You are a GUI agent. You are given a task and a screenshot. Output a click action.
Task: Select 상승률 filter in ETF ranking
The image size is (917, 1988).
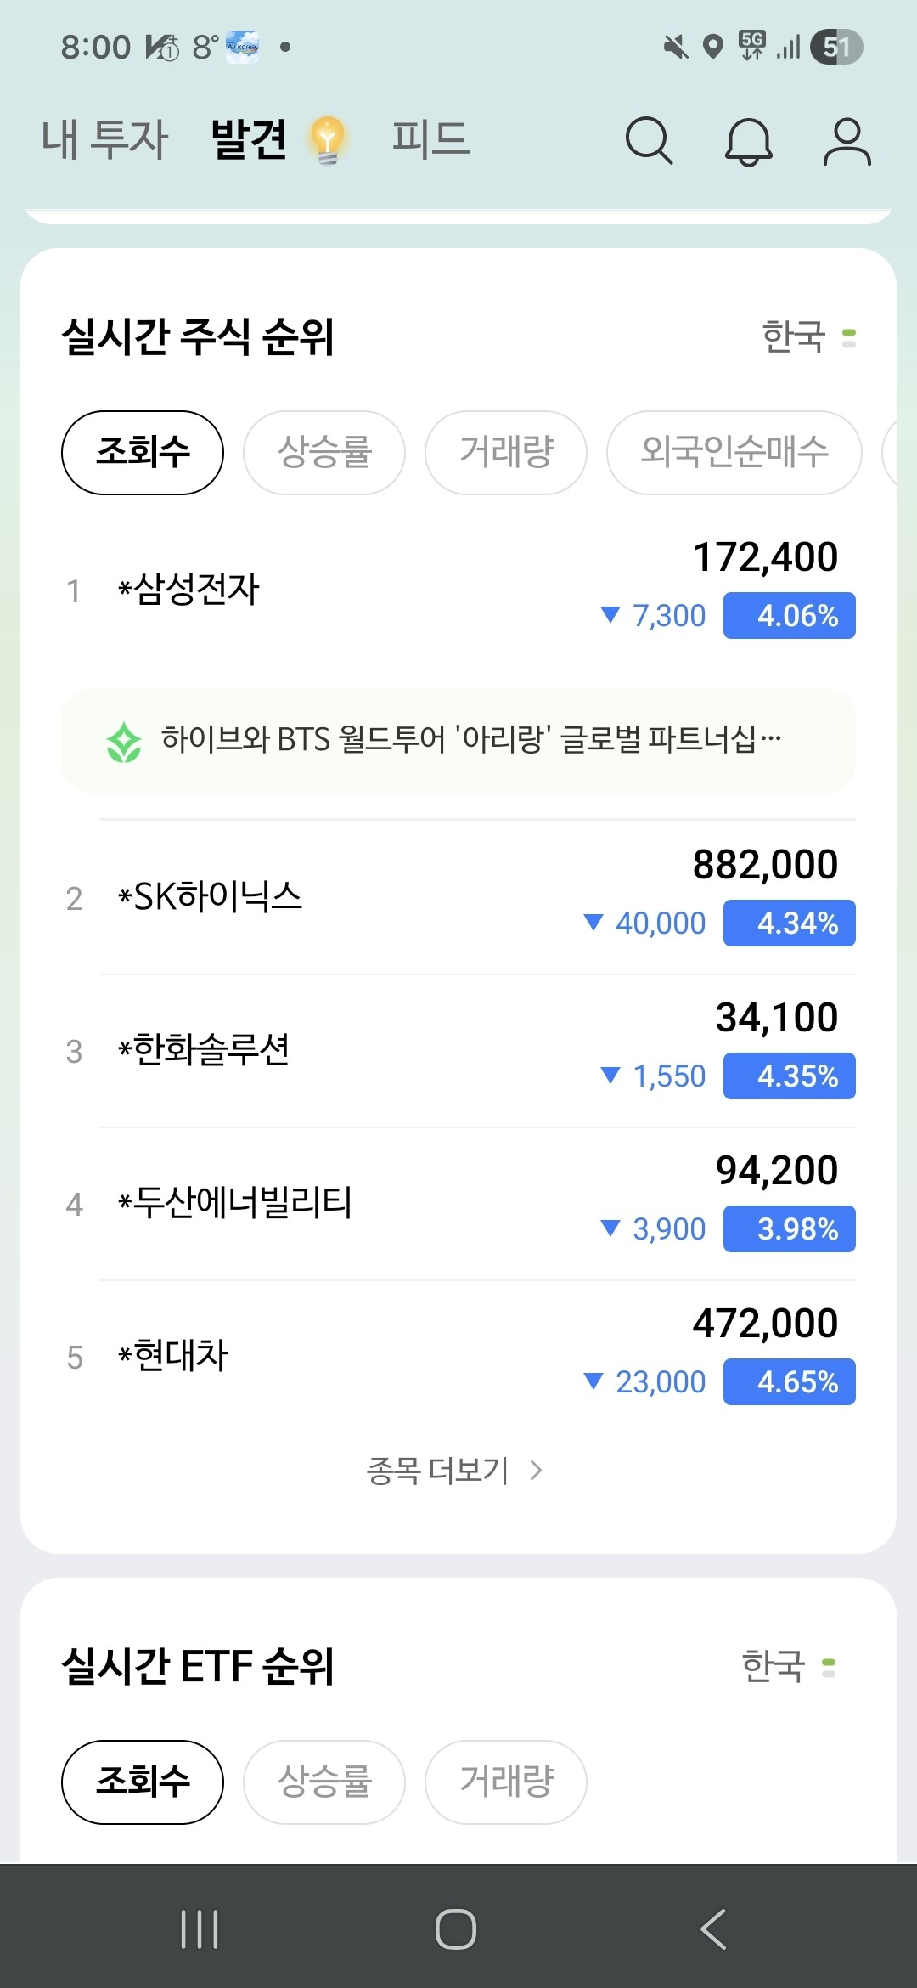324,1782
